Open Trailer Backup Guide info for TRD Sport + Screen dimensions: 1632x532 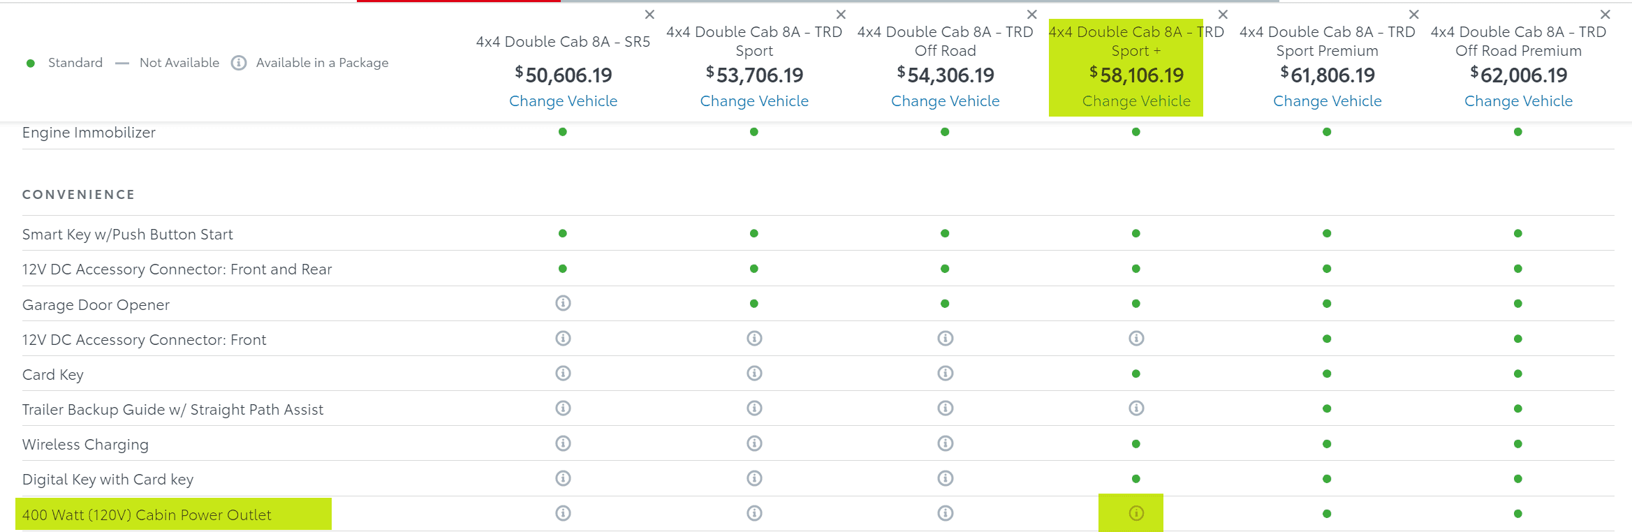[x=1136, y=408]
